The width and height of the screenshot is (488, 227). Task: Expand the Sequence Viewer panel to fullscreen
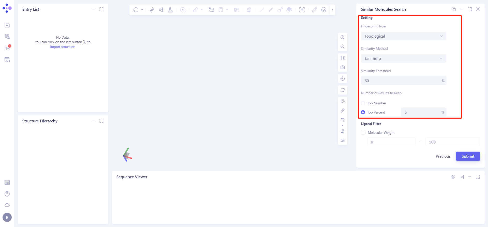tap(478, 177)
